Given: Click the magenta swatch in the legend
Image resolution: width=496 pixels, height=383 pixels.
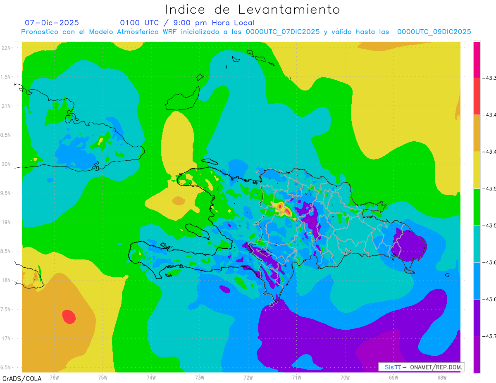Looking at the screenshot, I should click(477, 59).
